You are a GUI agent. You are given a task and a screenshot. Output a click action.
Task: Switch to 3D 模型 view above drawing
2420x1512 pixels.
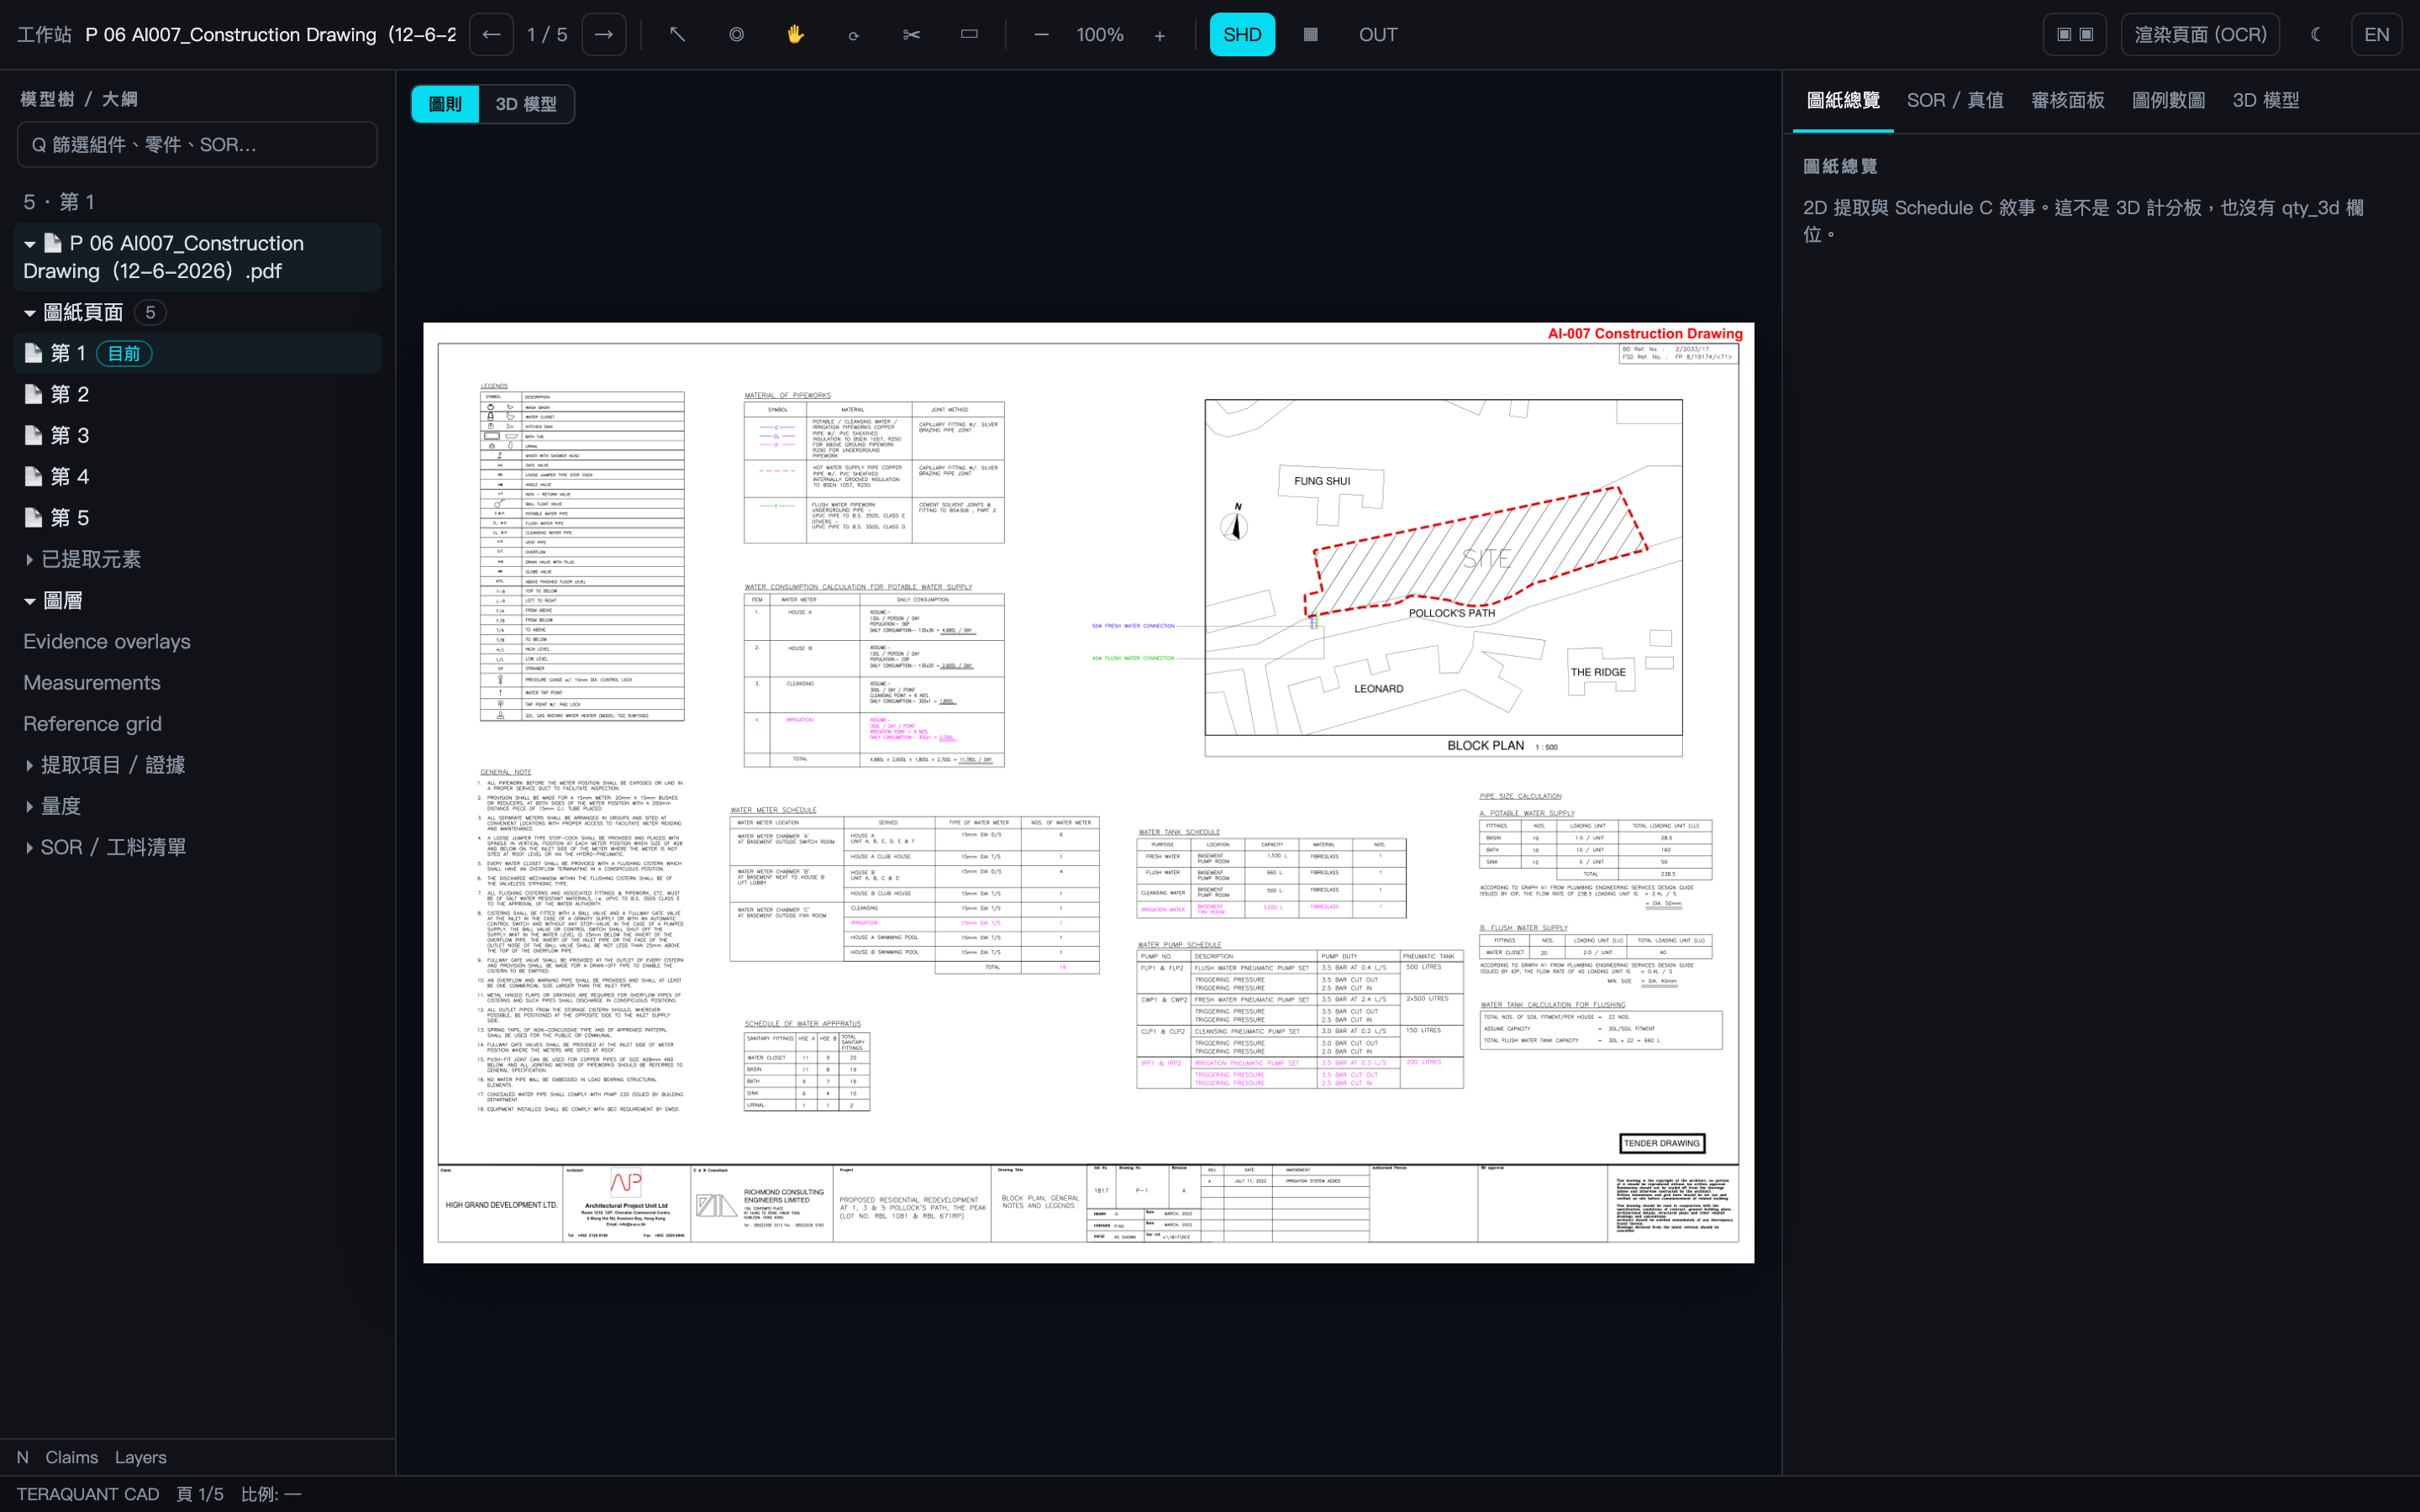click(526, 104)
